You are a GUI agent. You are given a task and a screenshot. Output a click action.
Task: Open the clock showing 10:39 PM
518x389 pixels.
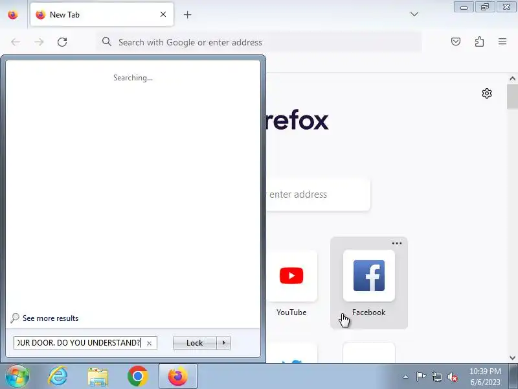pyautogui.click(x=485, y=377)
